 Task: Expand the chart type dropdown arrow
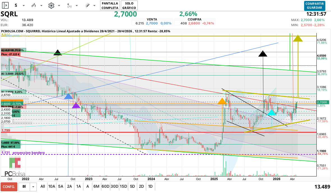pyautogui.click(x=41, y=6)
